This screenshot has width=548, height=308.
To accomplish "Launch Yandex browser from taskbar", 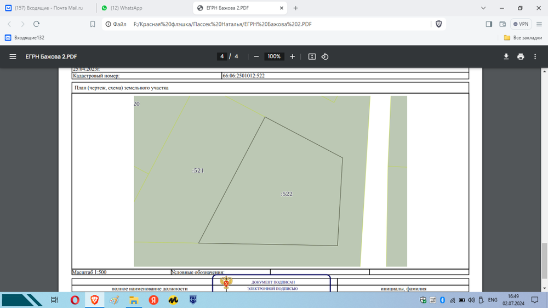I will [153, 300].
